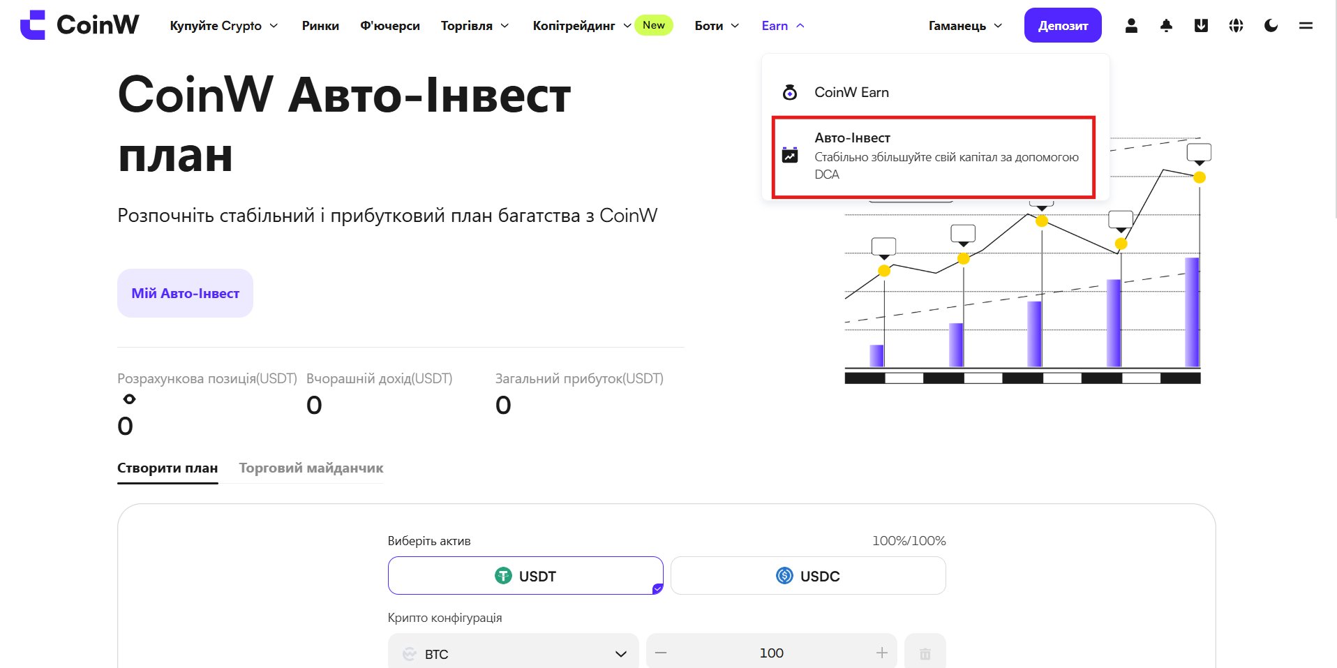Select Авто-Інвест menu entry
Screen dimensions: 1337x668
click(934, 156)
